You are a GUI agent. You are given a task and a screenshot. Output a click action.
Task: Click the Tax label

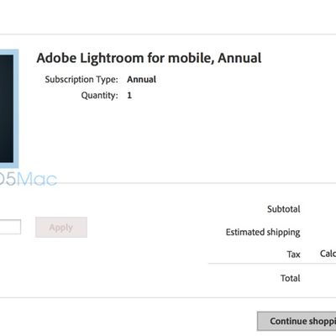click(x=293, y=255)
